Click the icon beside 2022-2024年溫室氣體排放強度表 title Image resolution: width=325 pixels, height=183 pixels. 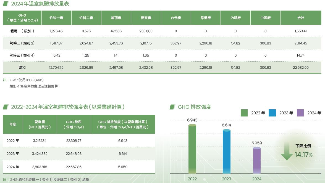[x=6, y=107]
